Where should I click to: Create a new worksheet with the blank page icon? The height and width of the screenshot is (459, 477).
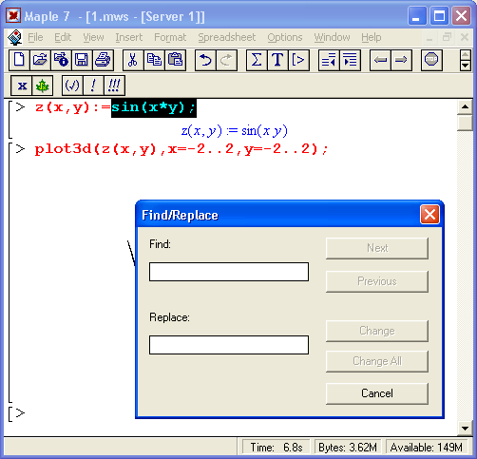click(x=19, y=60)
